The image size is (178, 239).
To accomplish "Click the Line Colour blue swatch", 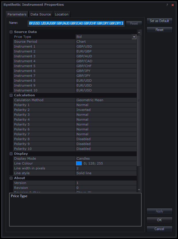I will point(79,163).
